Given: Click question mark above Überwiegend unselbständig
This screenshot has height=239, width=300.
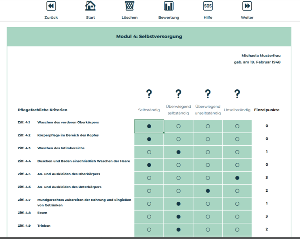Looking at the screenshot, I should pyautogui.click(x=208, y=93).
